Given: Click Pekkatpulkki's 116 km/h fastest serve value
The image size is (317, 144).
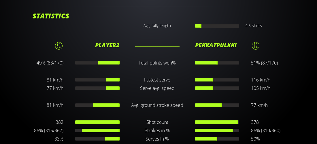Looking at the screenshot, I should click(261, 80).
